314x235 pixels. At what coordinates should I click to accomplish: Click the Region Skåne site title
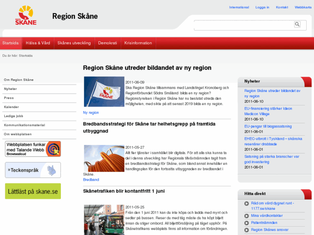coord(75,16)
